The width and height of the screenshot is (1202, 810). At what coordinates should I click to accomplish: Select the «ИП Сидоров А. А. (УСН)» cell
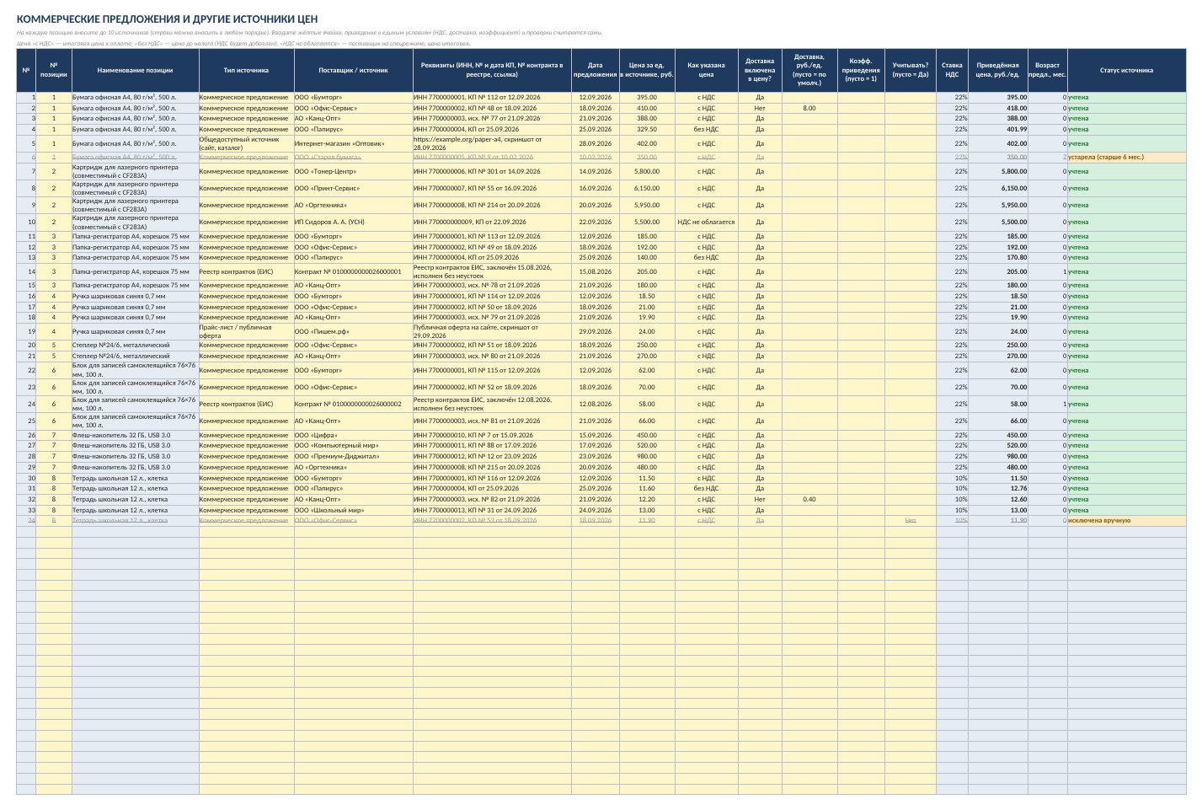353,222
